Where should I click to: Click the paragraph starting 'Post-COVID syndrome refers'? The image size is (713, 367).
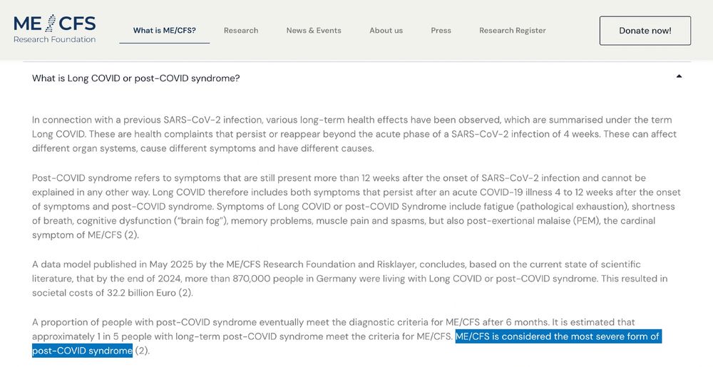[x=356, y=207]
